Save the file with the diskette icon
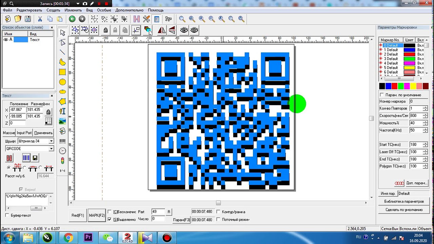The height and width of the screenshot is (244, 434). click(x=28, y=19)
